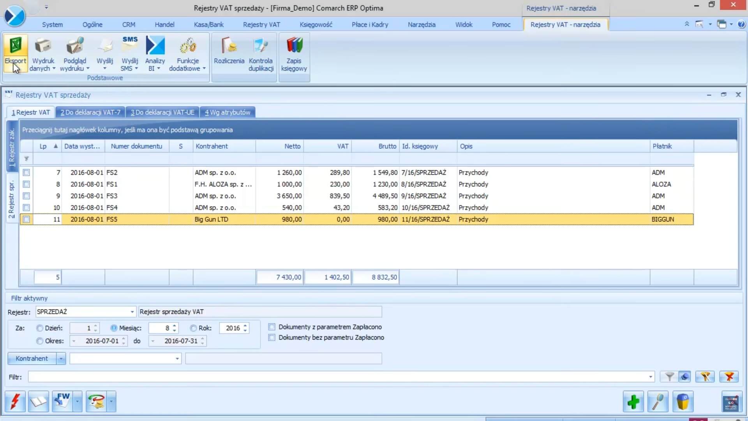
Task: Switch to Do deklaracji VAT-7 tab
Action: pyautogui.click(x=90, y=112)
